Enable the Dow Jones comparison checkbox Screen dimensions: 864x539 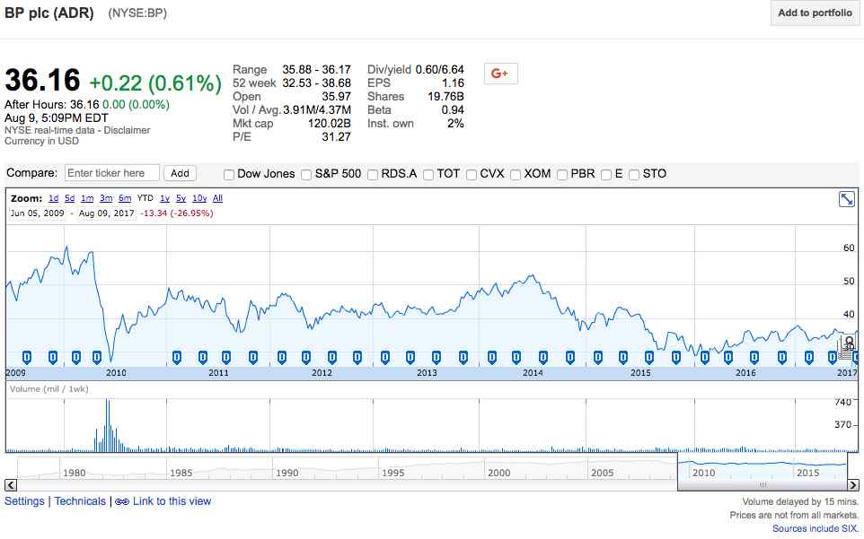pyautogui.click(x=229, y=174)
